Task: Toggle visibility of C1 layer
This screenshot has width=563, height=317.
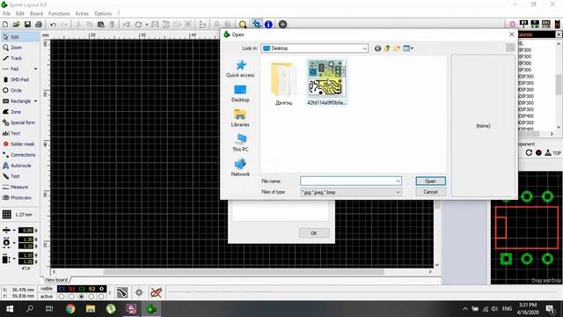Action: pos(62,289)
